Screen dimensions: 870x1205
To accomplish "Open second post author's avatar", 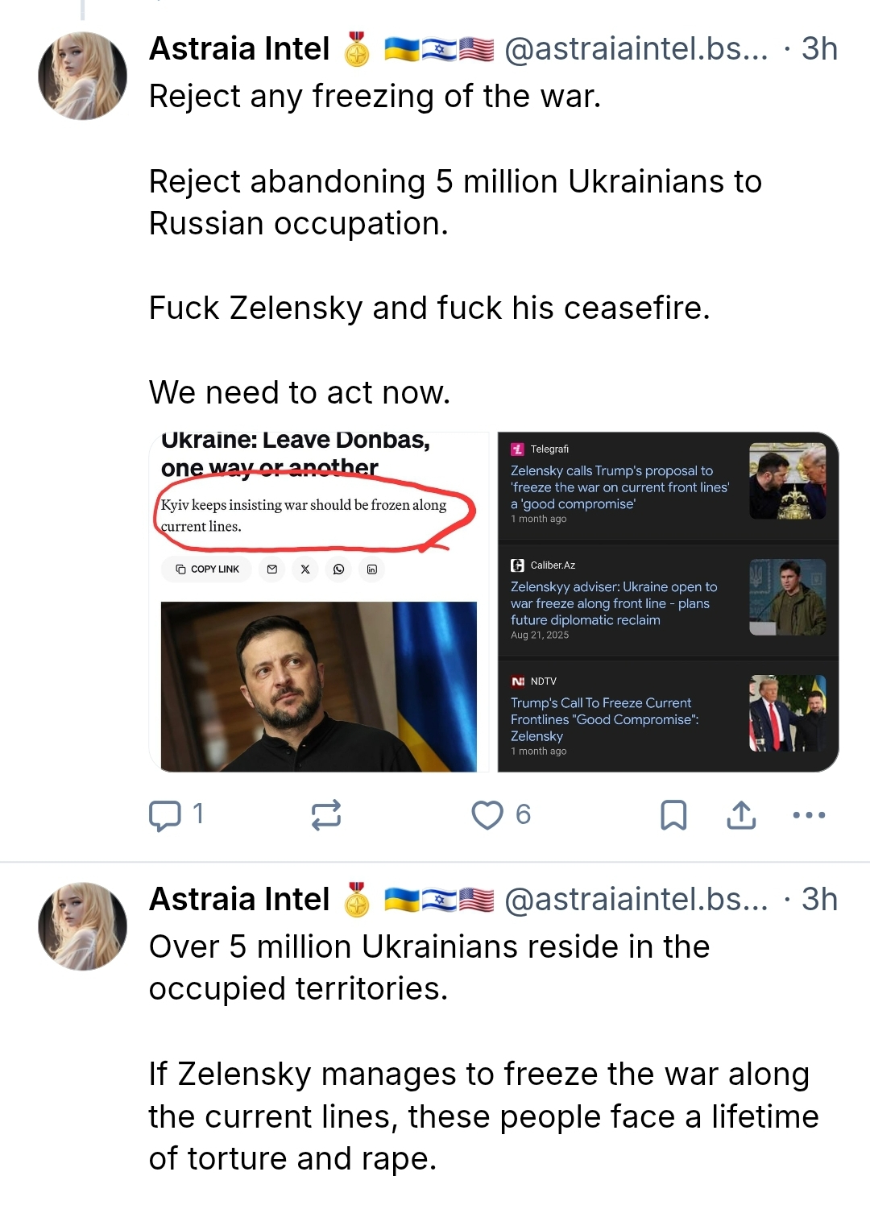I will [x=82, y=926].
